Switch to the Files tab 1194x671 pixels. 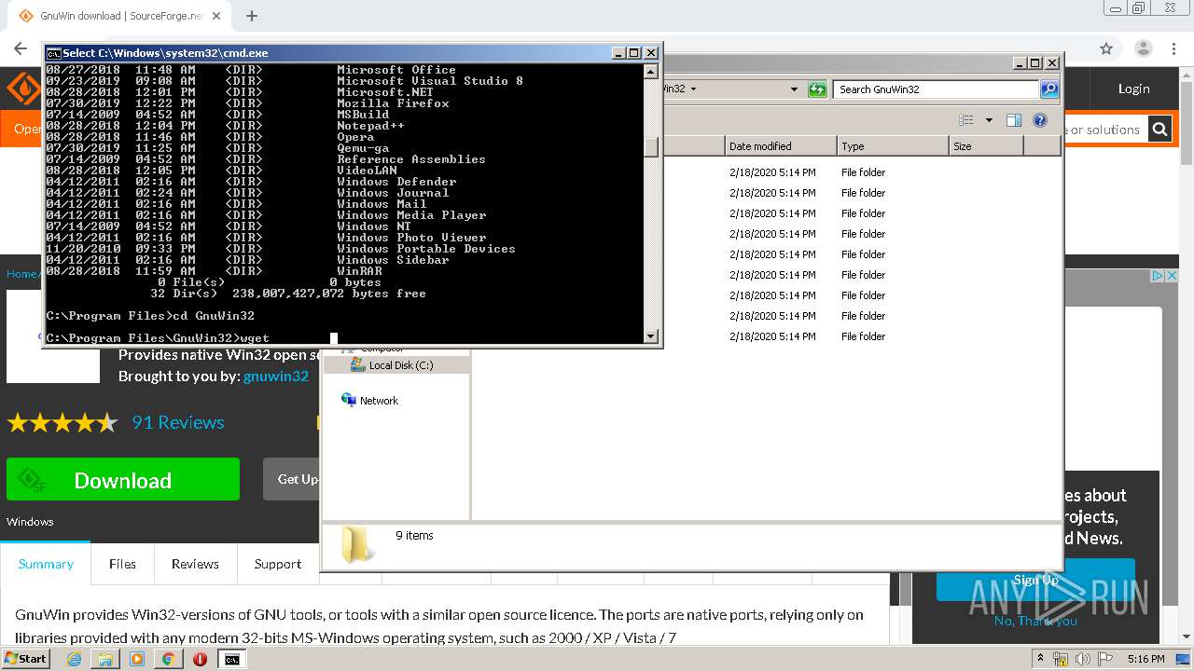[x=122, y=564]
